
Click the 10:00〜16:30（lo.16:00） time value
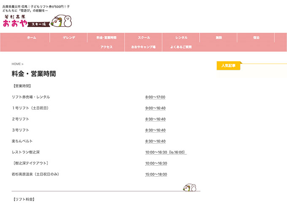point(166,152)
